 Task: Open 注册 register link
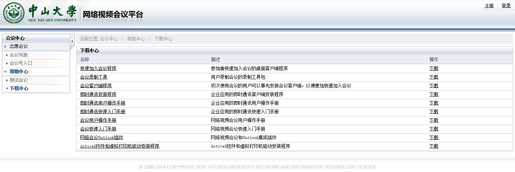point(489,6)
